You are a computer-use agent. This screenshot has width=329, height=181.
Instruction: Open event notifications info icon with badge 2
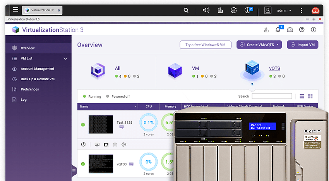coord(248,10)
